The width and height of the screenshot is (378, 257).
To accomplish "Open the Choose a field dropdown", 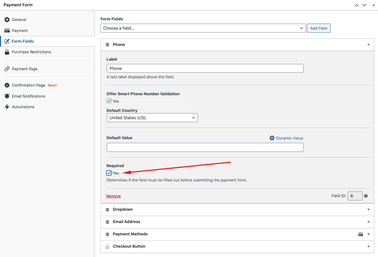I will click(x=203, y=28).
